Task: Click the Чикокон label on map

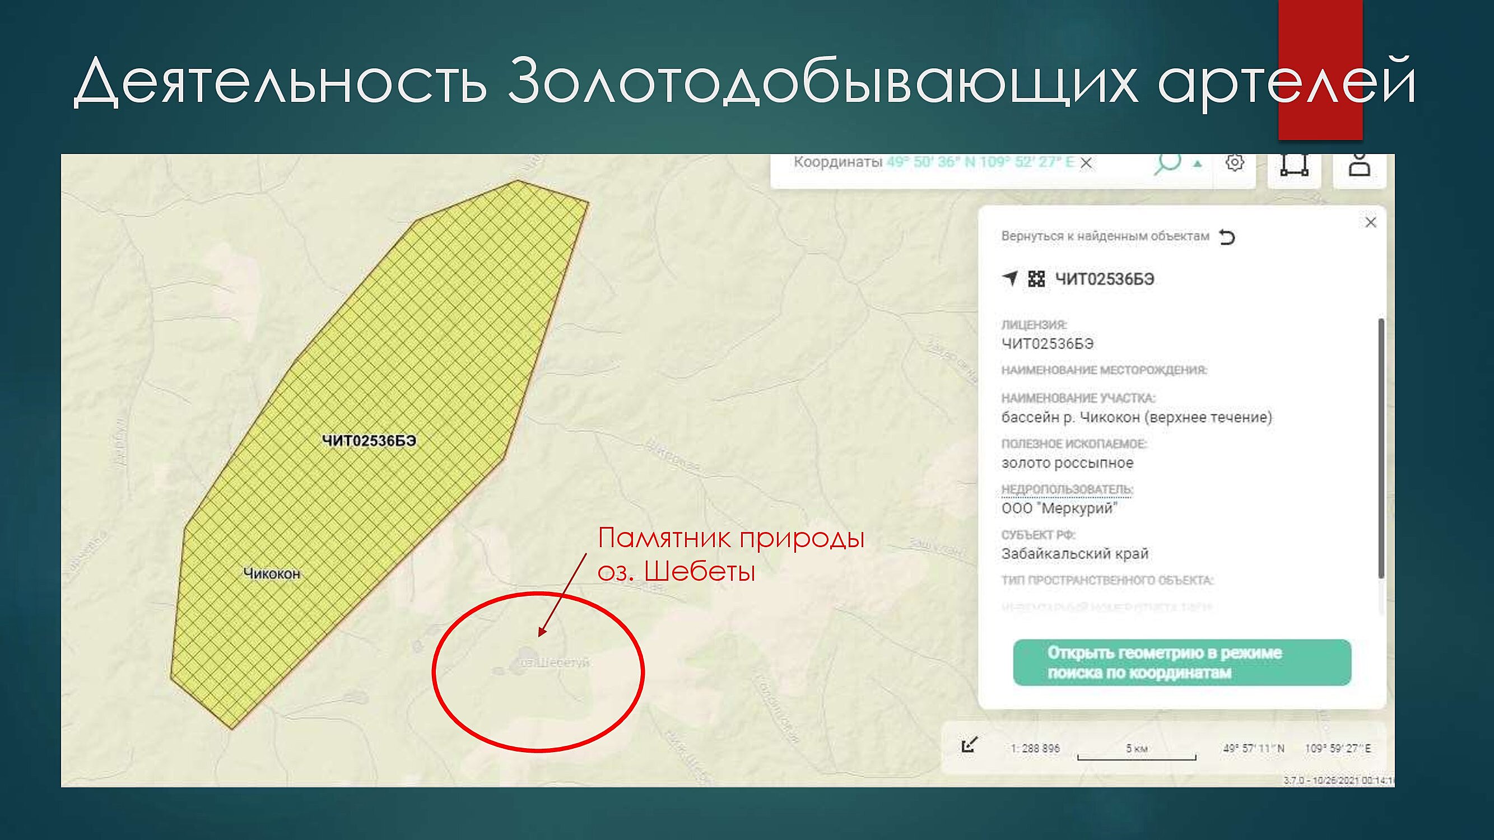Action: pos(272,573)
